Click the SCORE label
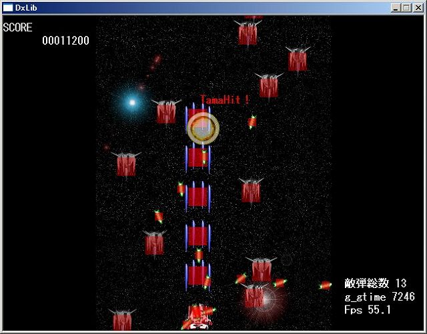Image resolution: width=427 pixels, height=334 pixels. click(18, 27)
